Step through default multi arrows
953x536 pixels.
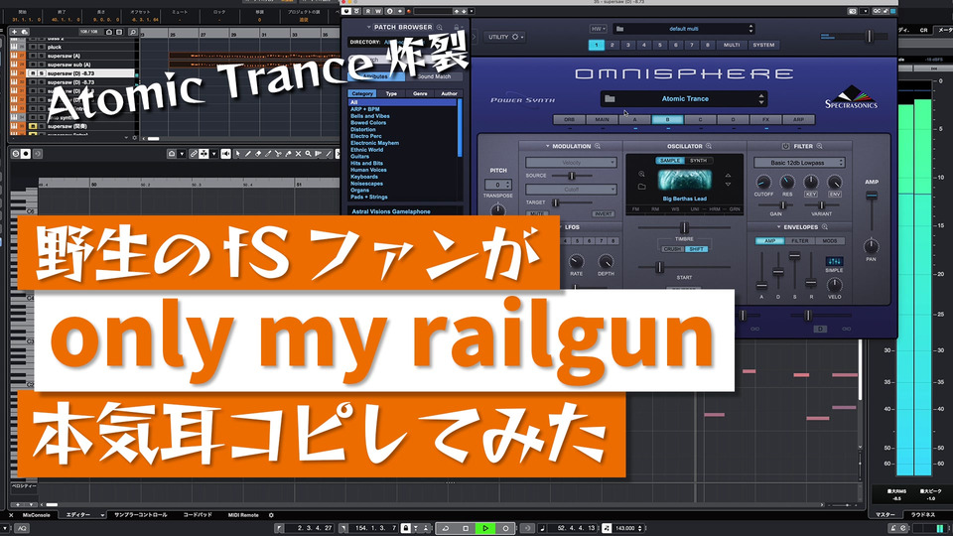pos(750,29)
